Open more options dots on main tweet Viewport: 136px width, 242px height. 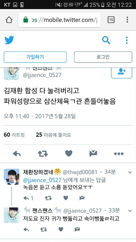pyautogui.click(x=119, y=154)
